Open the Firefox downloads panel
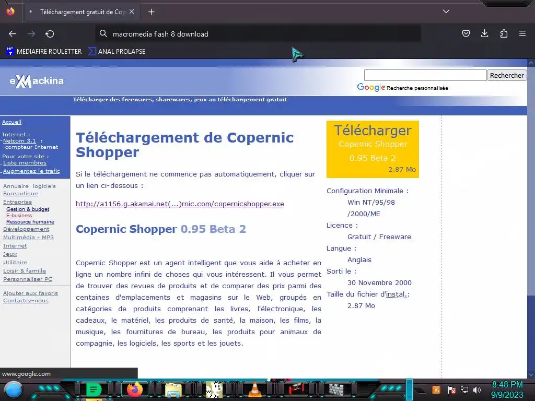This screenshot has width=535, height=401. [484, 33]
